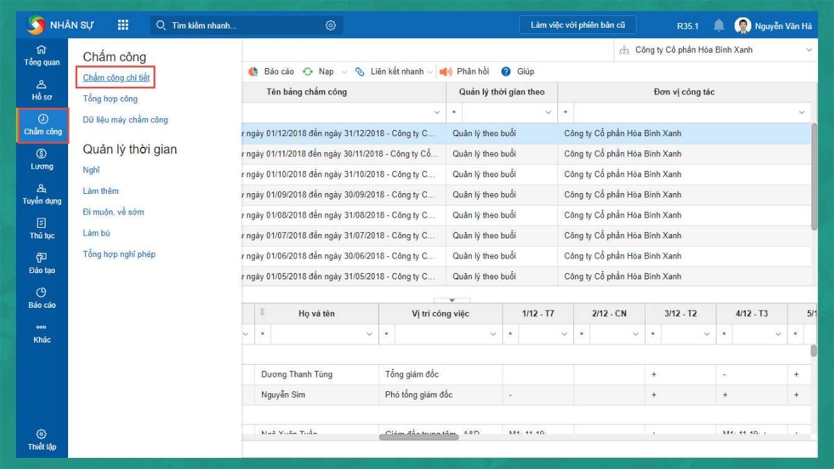Open Vị trí công việc filter dropdown
The image size is (834, 469).
(x=493, y=334)
